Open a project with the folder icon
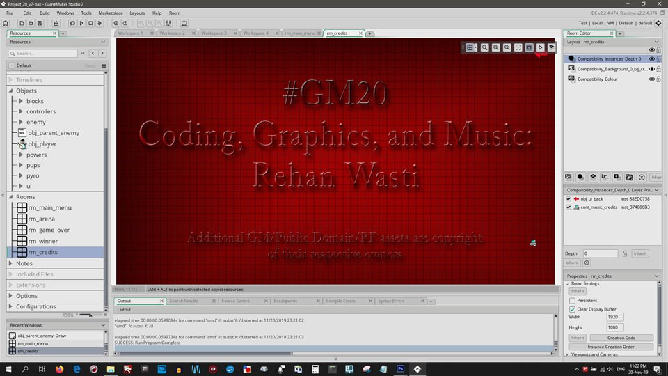This screenshot has width=668, height=376. pyautogui.click(x=30, y=23)
